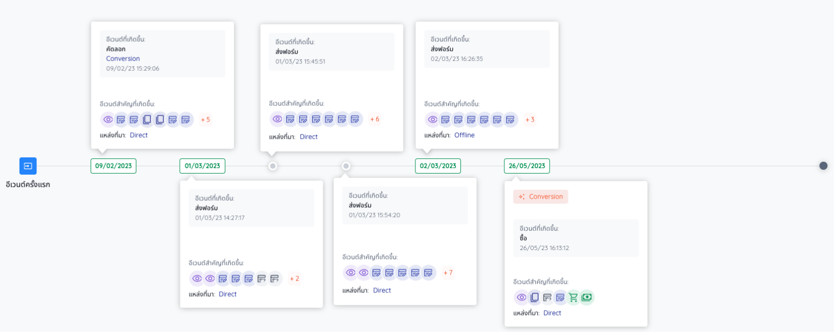
Task: Select the 26/05/2023 date marker
Action: coord(527,166)
